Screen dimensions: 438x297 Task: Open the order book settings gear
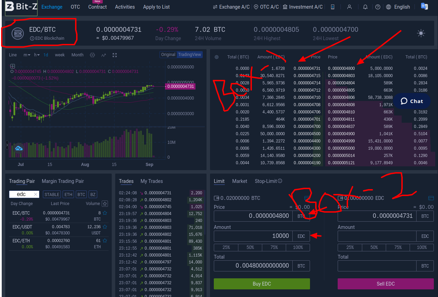(217, 57)
